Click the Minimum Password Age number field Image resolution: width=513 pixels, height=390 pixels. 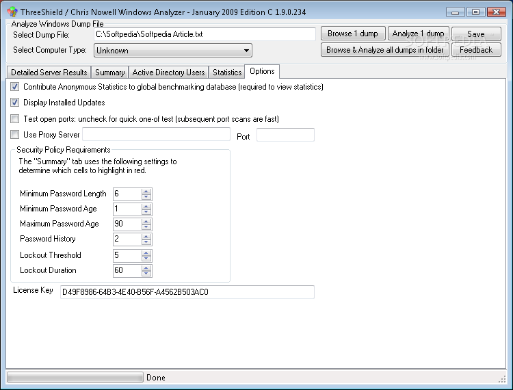click(x=128, y=209)
